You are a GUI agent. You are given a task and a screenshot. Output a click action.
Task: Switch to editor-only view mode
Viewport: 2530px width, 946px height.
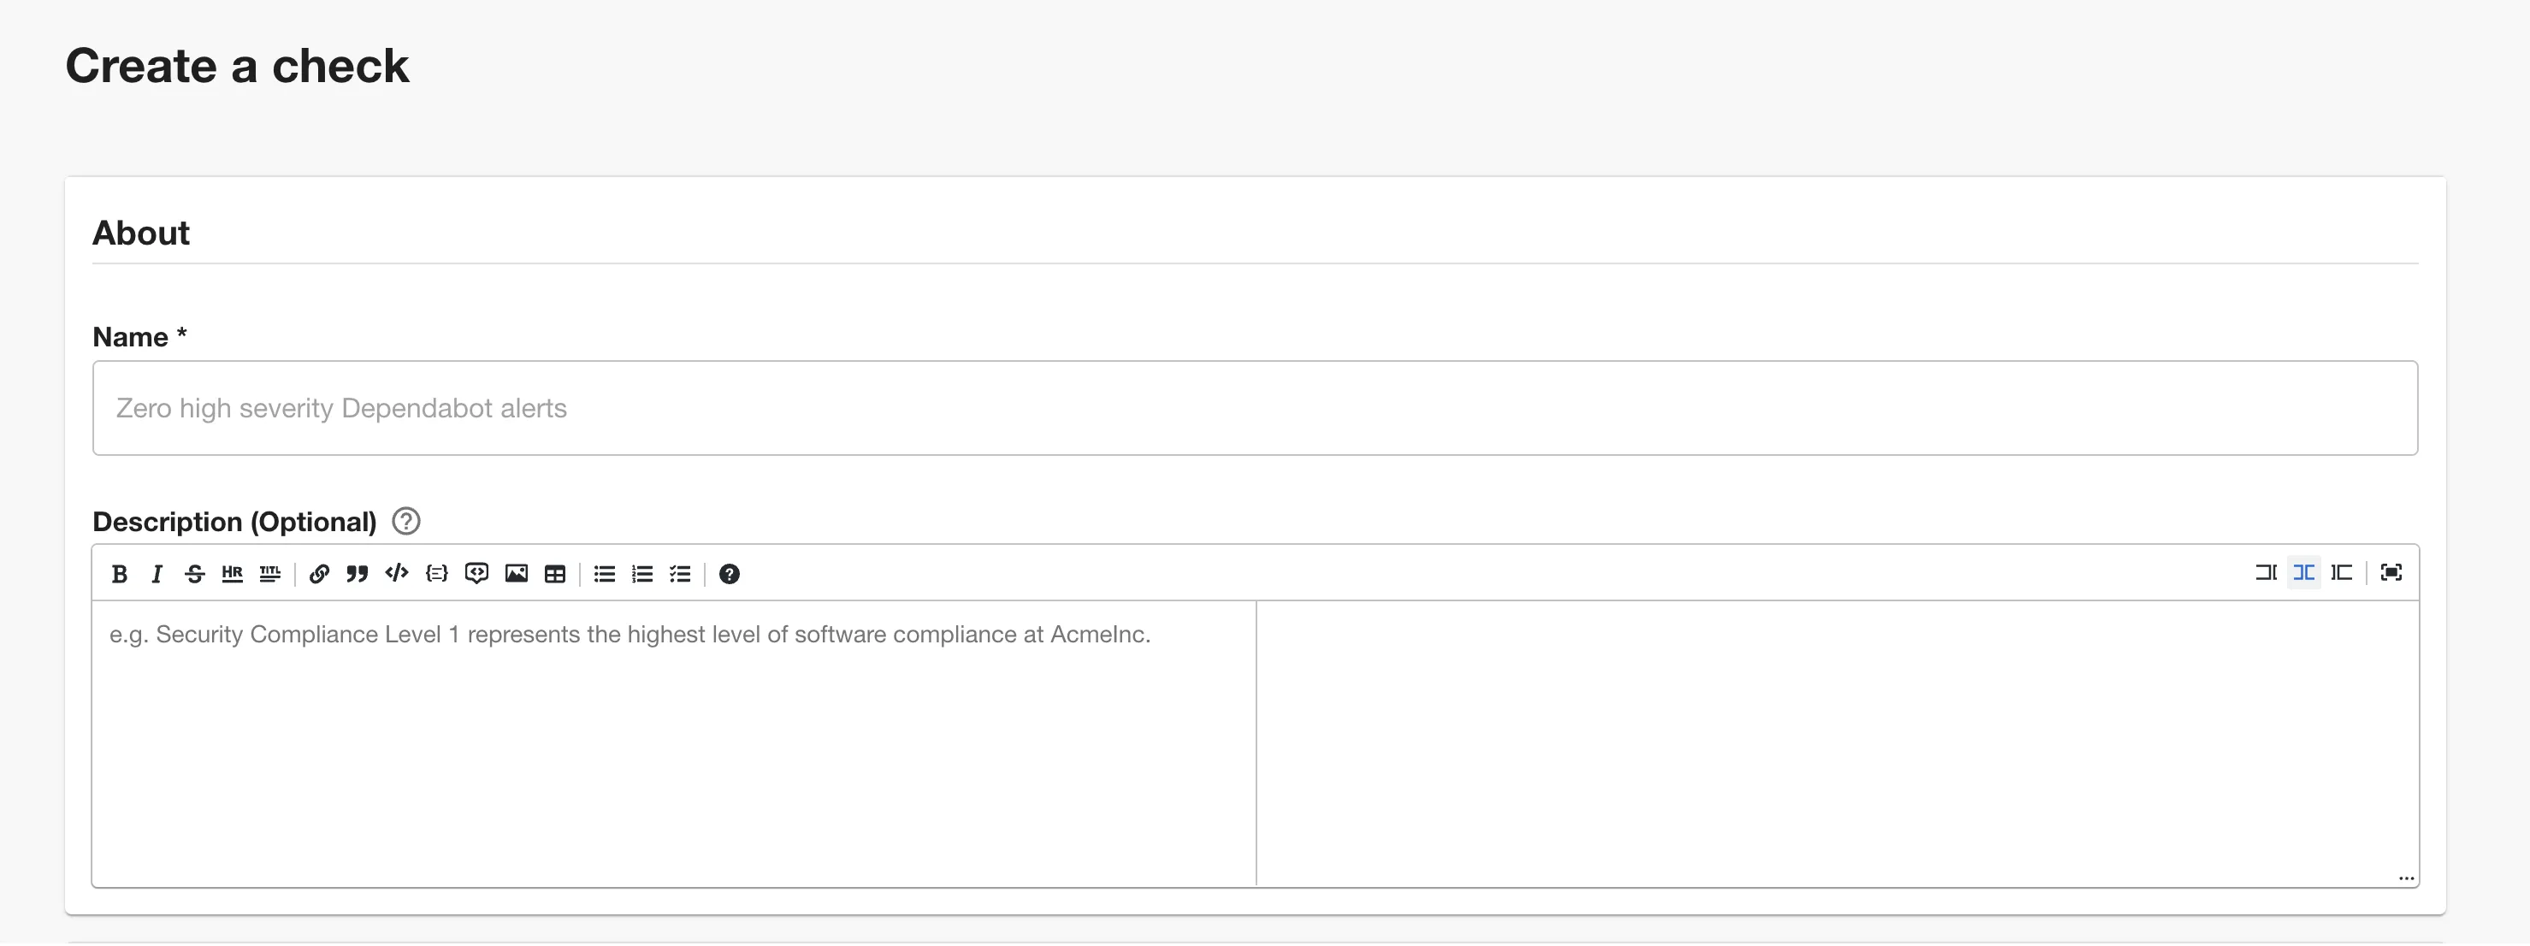coord(2266,573)
